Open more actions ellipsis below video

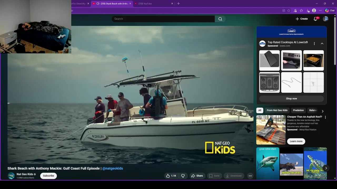250,176
